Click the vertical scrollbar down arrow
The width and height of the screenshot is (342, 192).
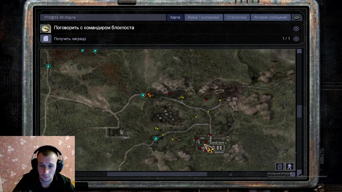299,173
